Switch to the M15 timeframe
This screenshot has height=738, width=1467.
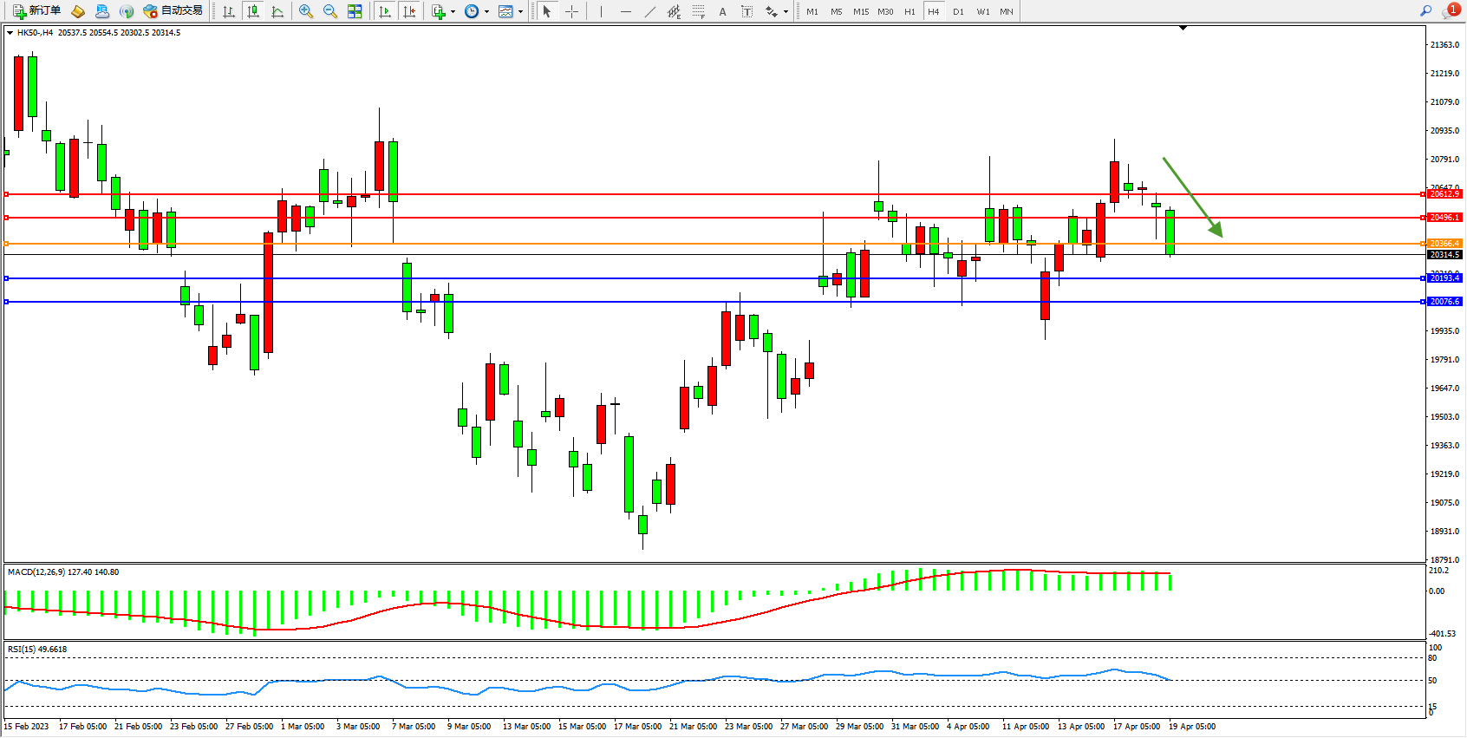[860, 11]
